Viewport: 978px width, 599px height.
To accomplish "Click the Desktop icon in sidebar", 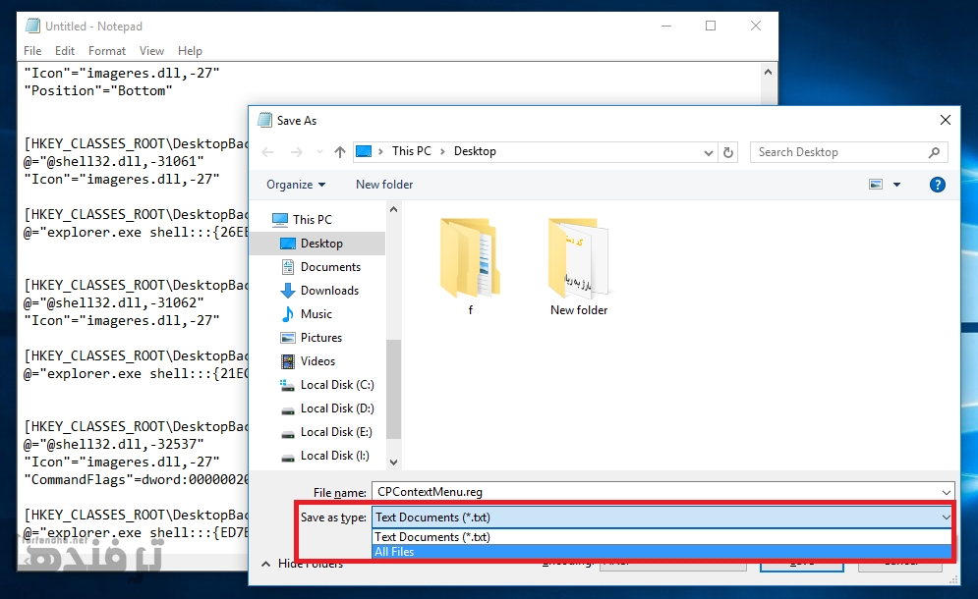I will tap(288, 244).
